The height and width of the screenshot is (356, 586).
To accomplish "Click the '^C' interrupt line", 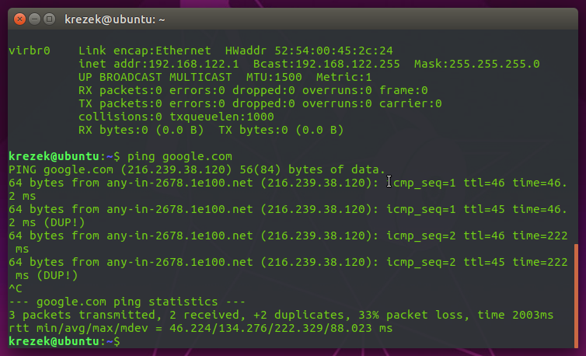I will point(16,288).
